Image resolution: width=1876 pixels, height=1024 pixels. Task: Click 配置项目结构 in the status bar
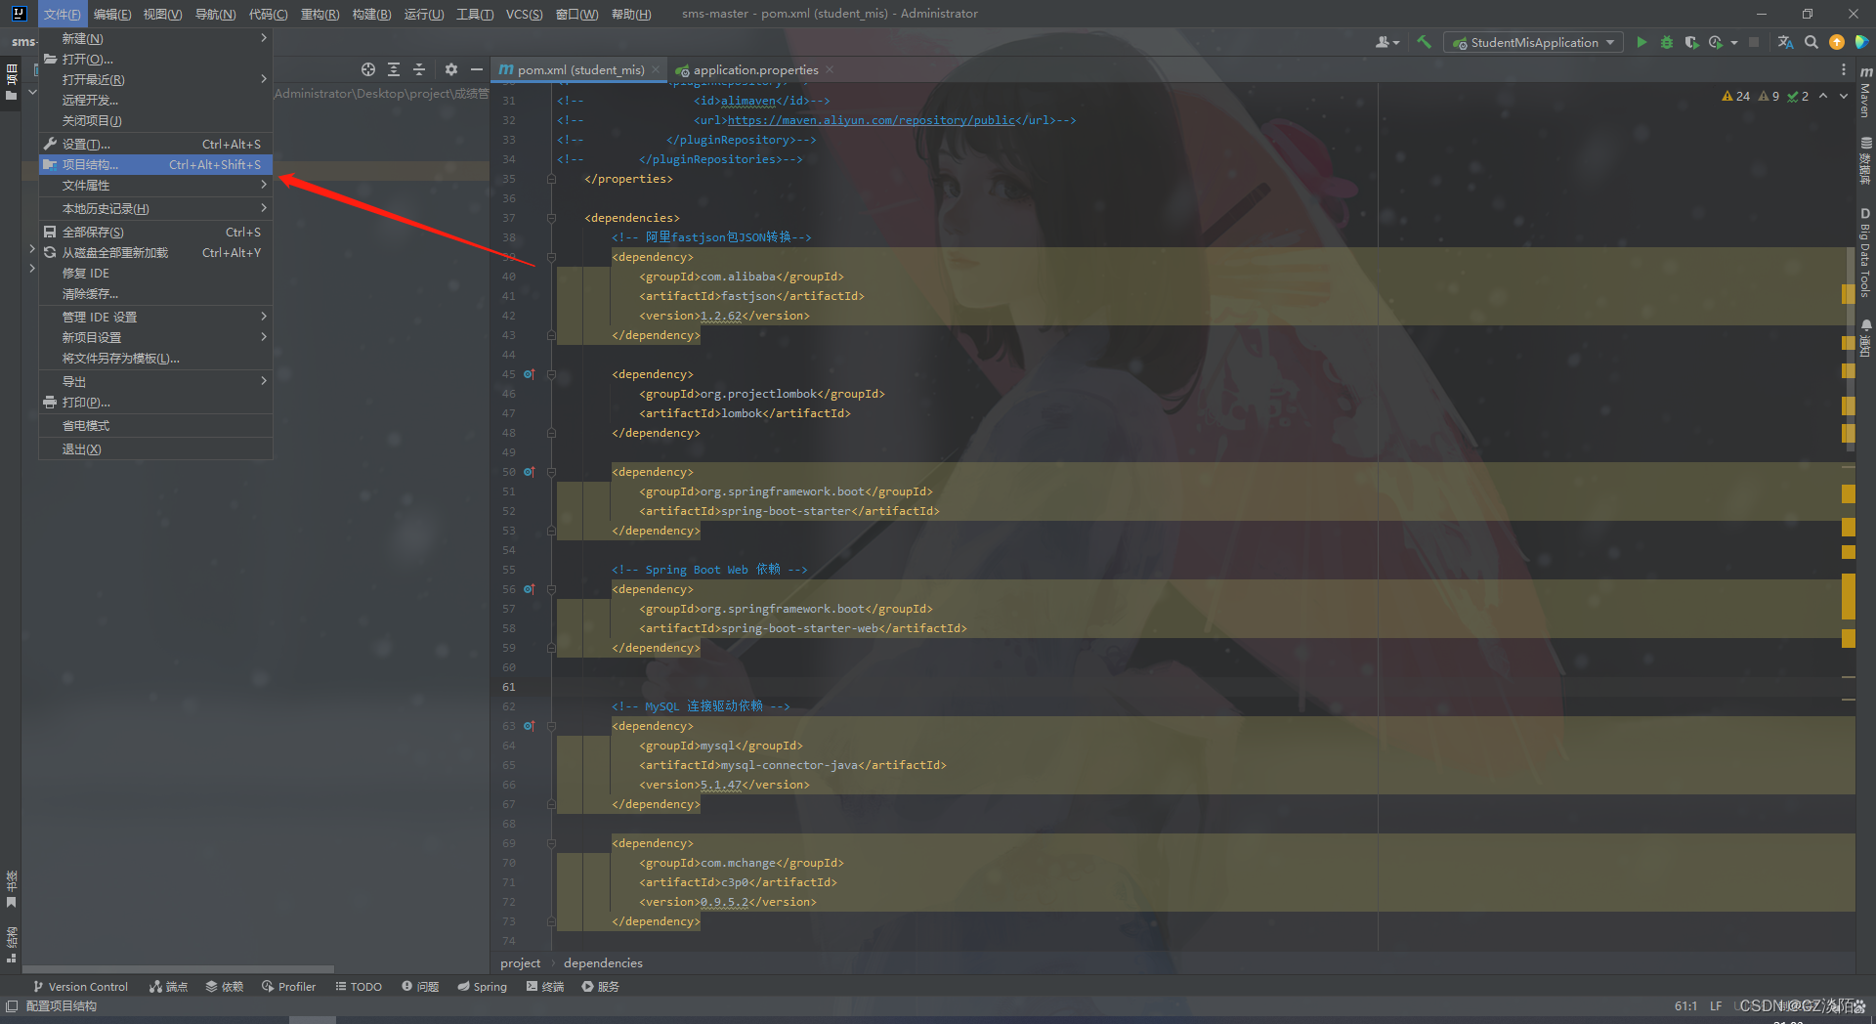pos(61,1005)
